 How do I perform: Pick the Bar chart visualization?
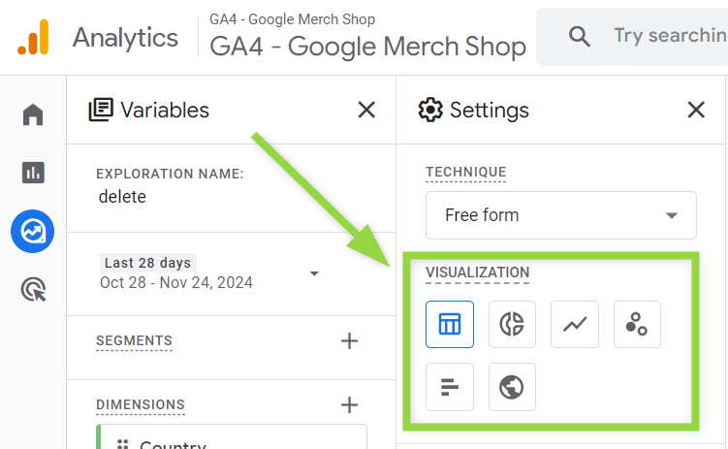[x=450, y=387]
